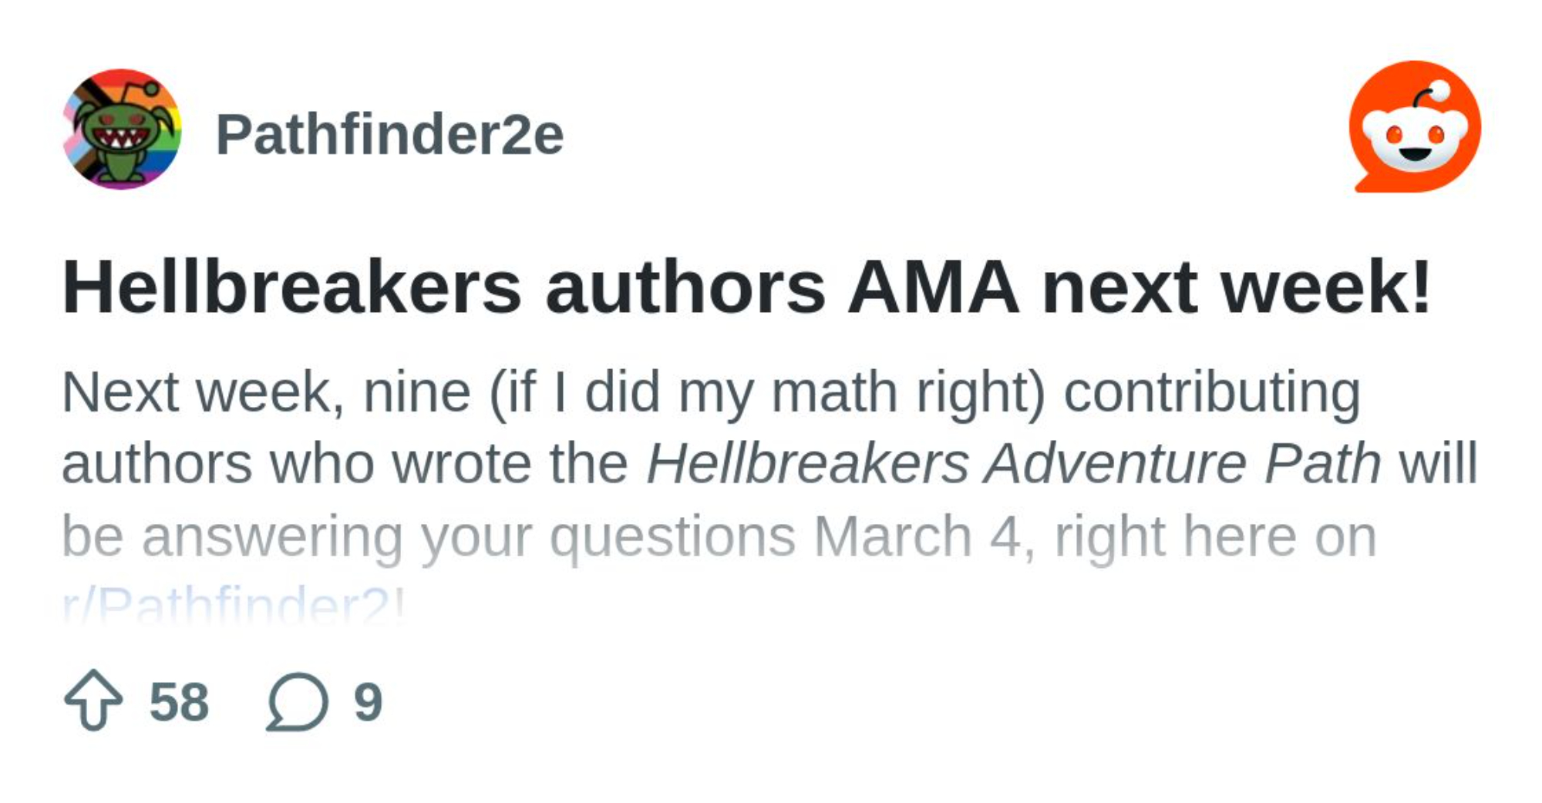Click the comment speech bubble icon
This screenshot has width=1542, height=803.
click(298, 701)
